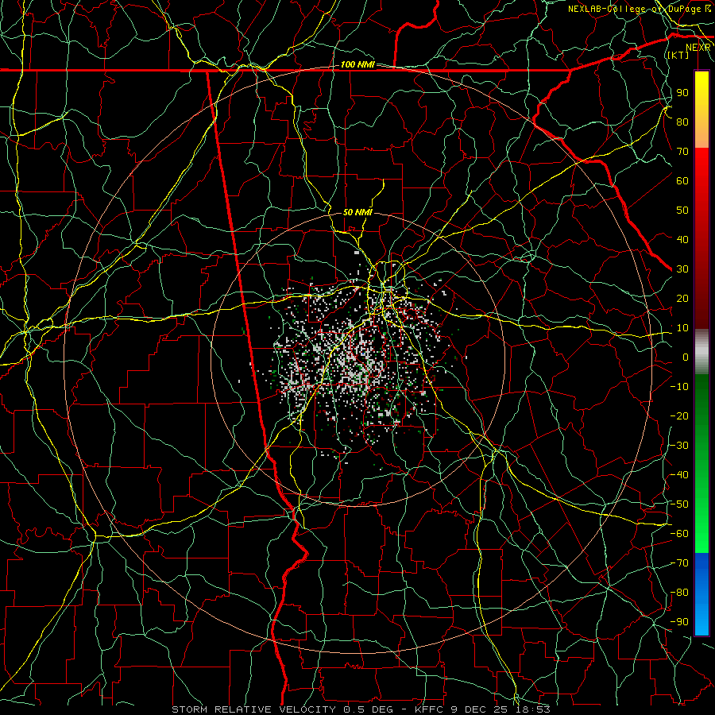Click the -30 value on the velocity scale

click(x=679, y=446)
